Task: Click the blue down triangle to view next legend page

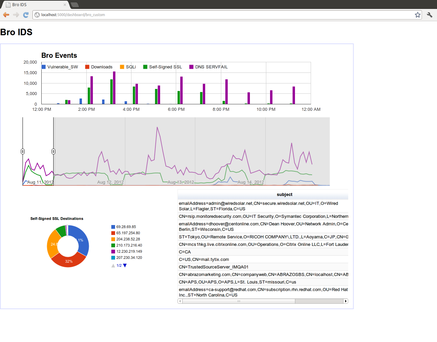Action: click(125, 265)
